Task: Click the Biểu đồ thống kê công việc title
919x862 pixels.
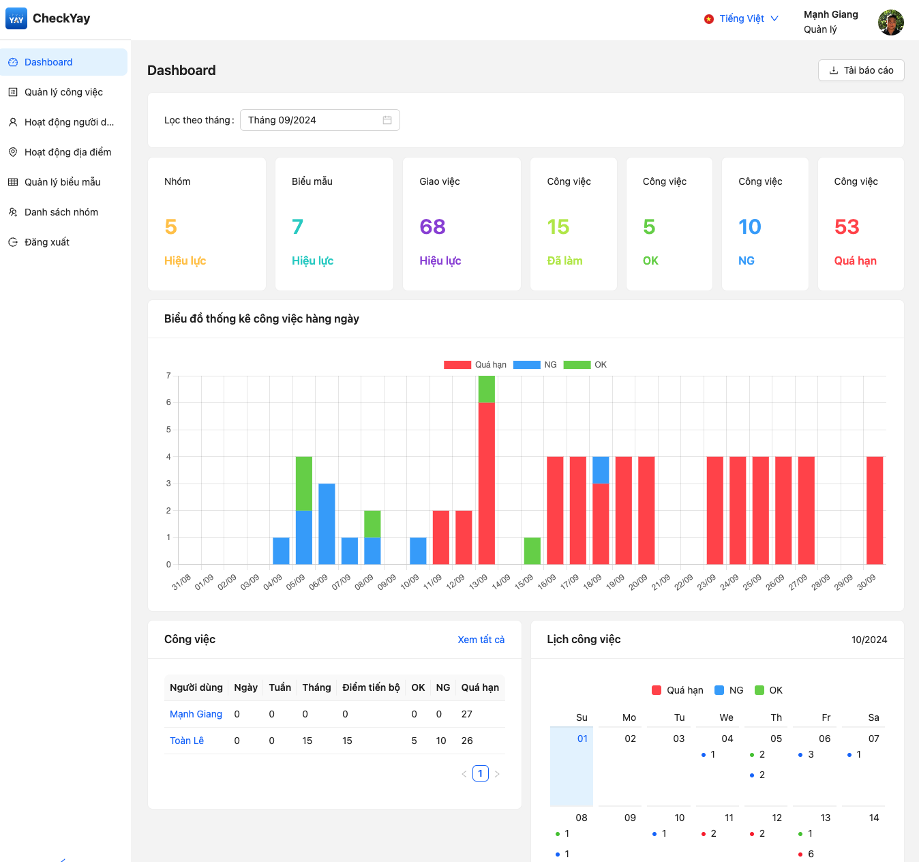Action: coord(262,318)
